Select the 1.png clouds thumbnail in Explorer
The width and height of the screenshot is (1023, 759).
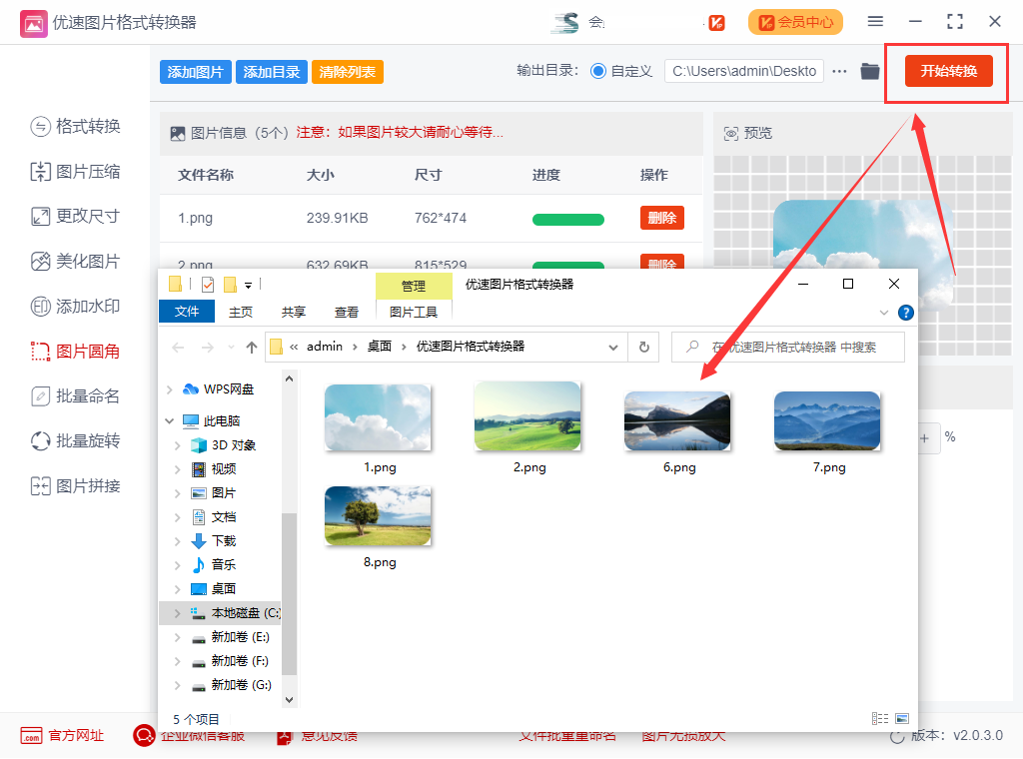(x=378, y=417)
